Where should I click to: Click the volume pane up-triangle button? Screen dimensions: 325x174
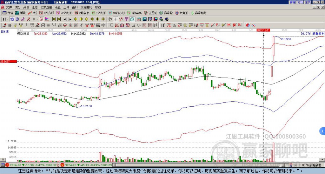[3, 159]
